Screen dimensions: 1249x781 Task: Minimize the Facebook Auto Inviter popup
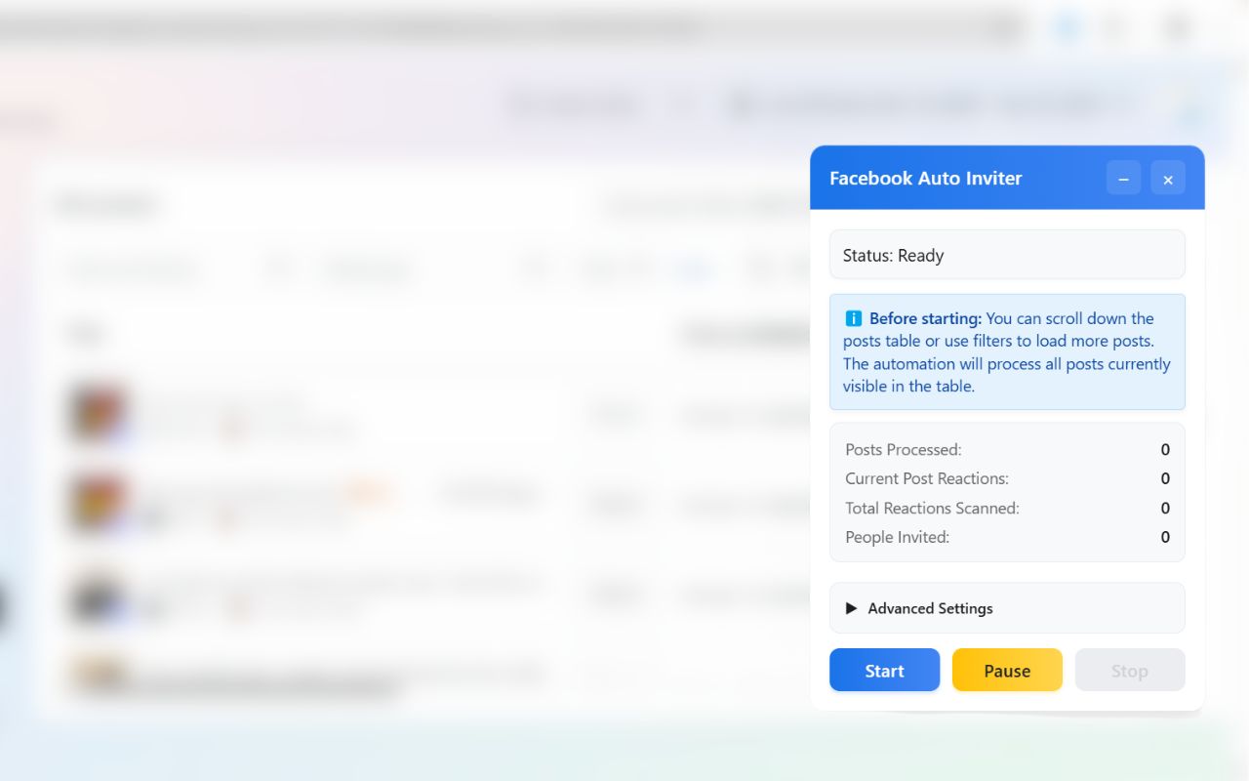click(1123, 179)
